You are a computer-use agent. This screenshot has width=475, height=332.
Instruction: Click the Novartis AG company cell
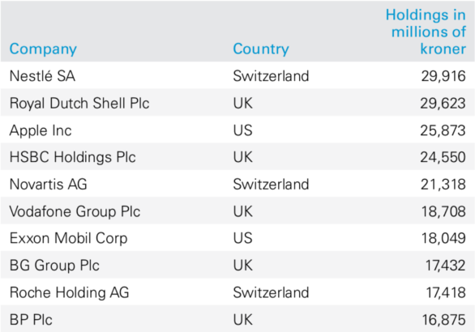tap(49, 185)
